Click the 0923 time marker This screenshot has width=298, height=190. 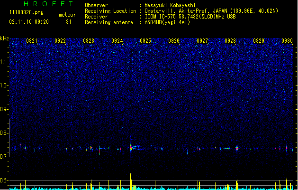click(x=89, y=41)
